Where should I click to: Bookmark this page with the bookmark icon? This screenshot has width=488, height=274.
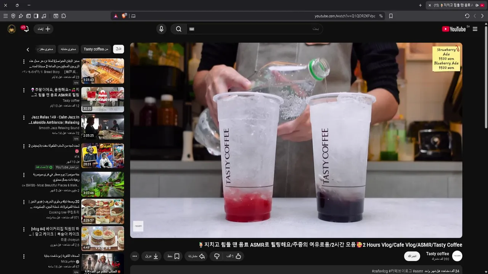pyautogui.click(x=391, y=16)
